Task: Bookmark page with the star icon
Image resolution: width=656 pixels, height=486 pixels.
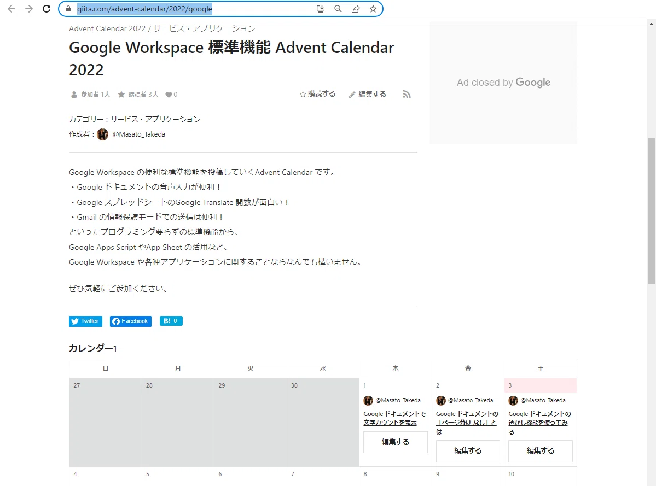Action: [x=373, y=9]
